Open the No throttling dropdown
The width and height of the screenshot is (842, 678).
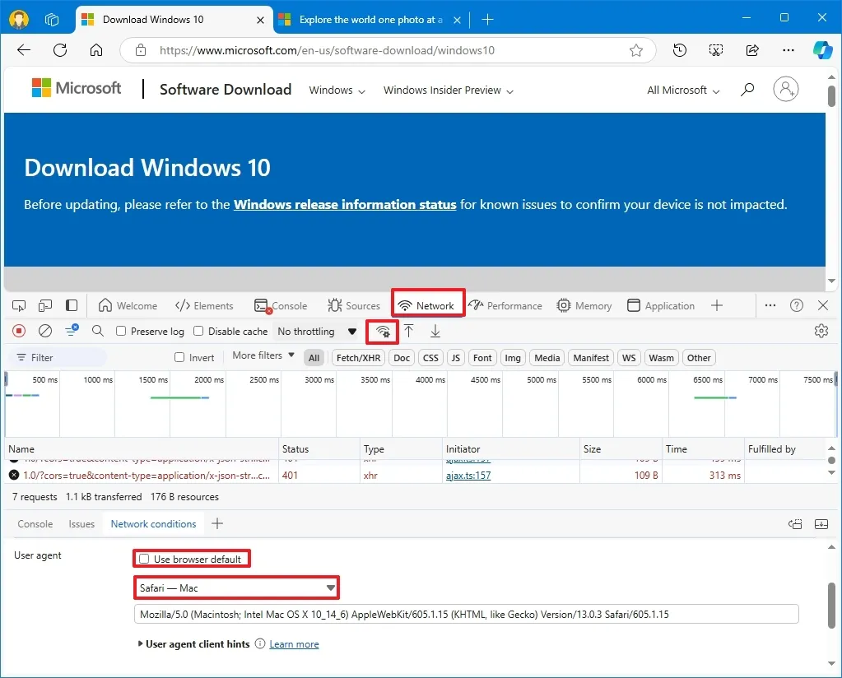tap(315, 331)
